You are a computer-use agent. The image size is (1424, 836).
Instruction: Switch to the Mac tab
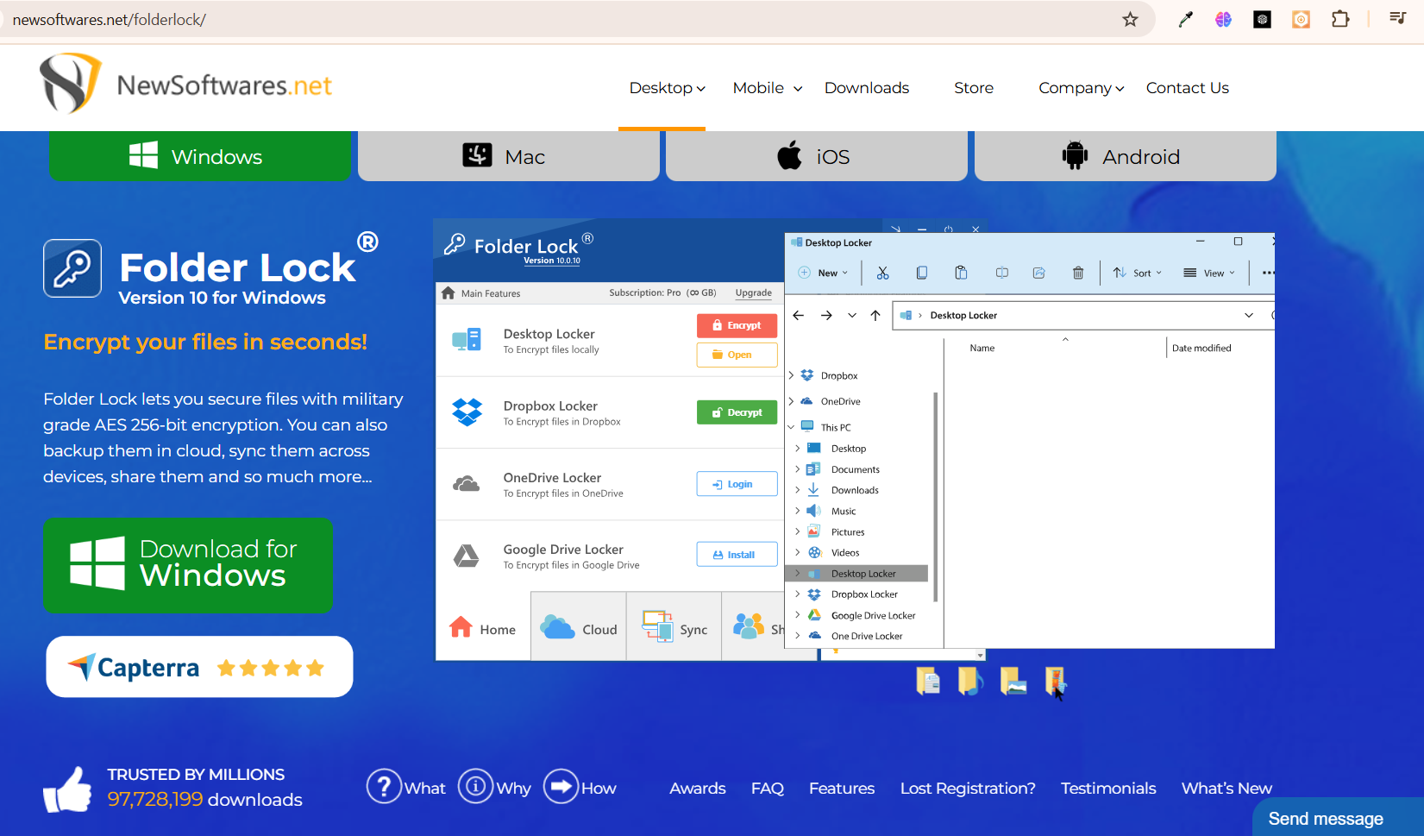509,156
